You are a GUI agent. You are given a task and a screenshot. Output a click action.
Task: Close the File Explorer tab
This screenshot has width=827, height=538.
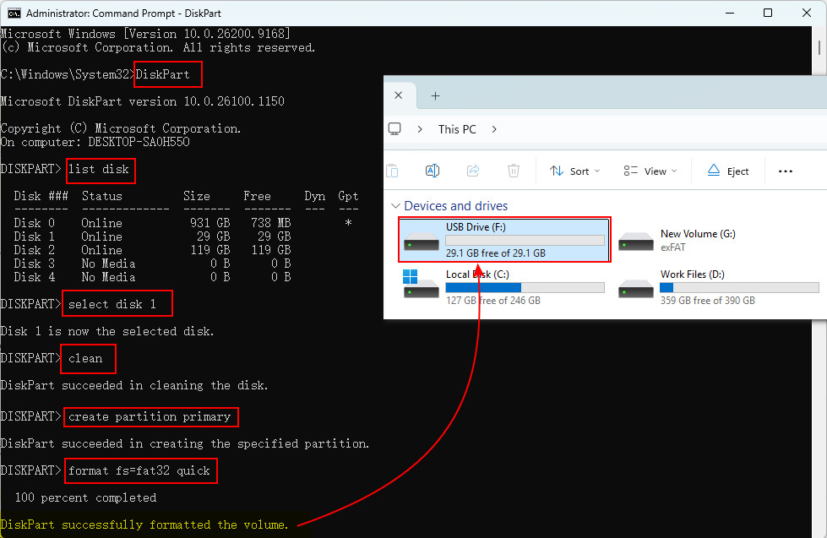(x=399, y=95)
